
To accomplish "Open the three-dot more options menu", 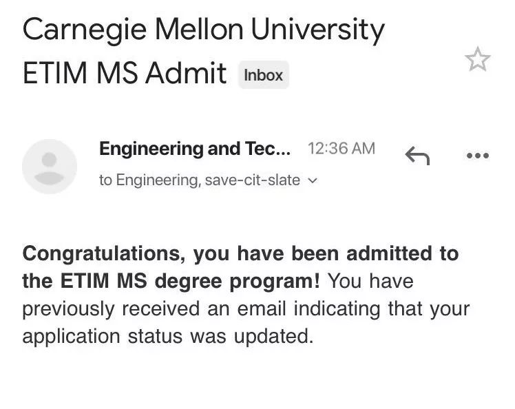I will (478, 156).
